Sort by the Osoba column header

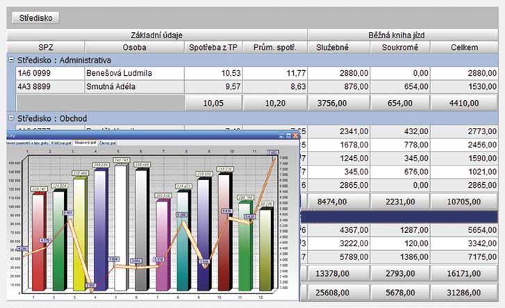(x=134, y=47)
